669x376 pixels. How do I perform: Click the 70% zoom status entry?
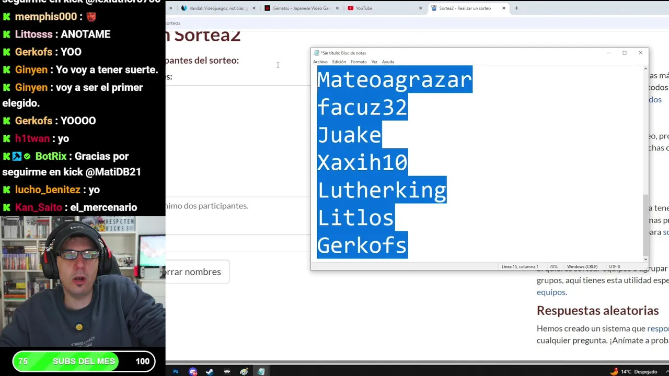[x=553, y=267]
